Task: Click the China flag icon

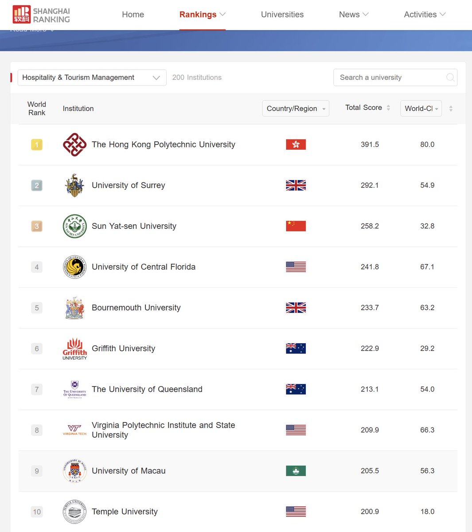Action: click(x=296, y=226)
